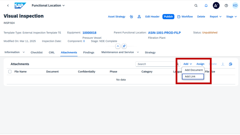The height and width of the screenshot is (135, 240).
Task: Select the Attachments tab
Action: [69, 52]
